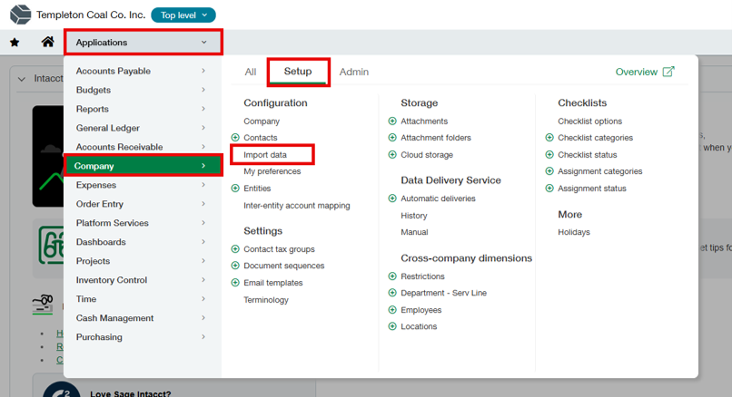
Task: Click plus icon beside Employees
Action: [392, 310]
